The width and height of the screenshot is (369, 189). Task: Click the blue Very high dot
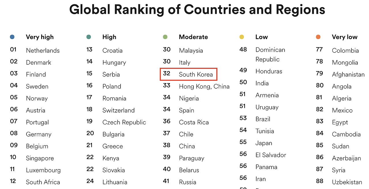point(12,37)
